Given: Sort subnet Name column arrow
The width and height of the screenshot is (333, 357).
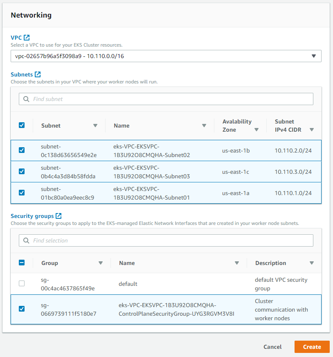Looking at the screenshot, I should 204,126.
